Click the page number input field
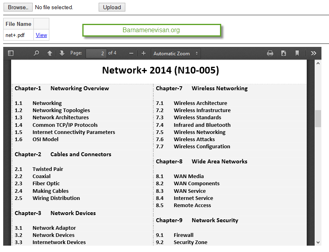 pos(96,53)
